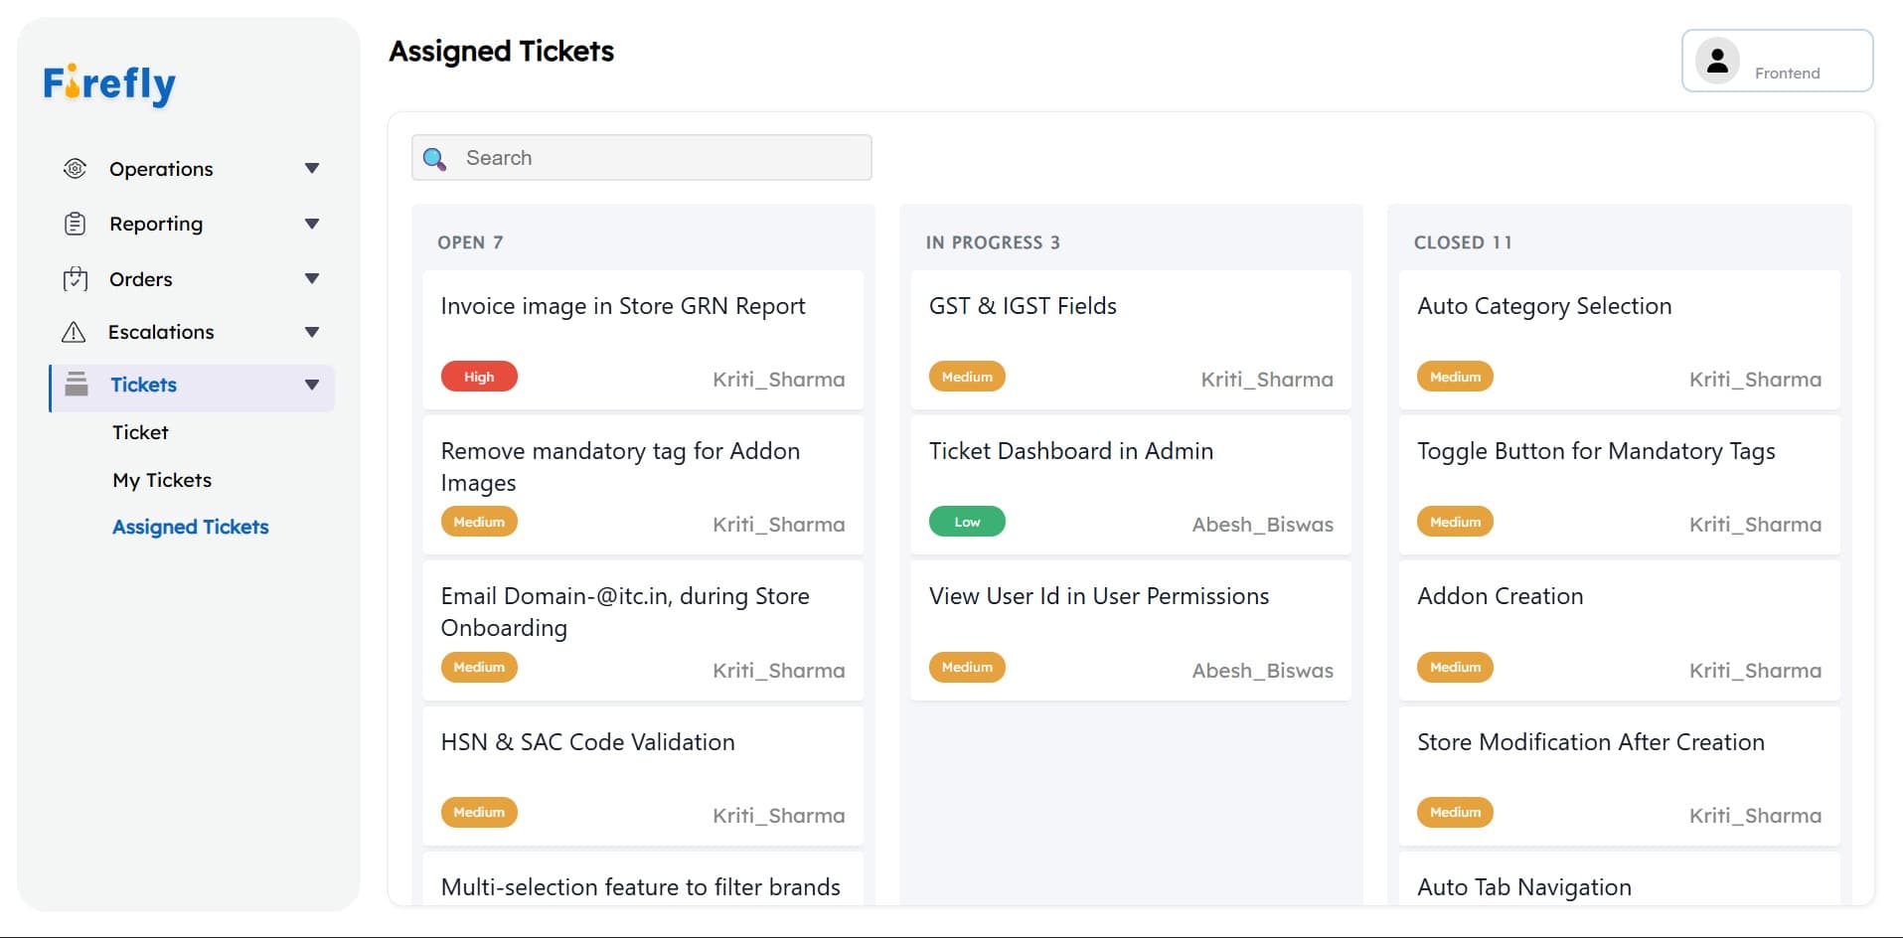The height and width of the screenshot is (938, 1903).
Task: Click the green Low priority badge
Action: click(x=967, y=522)
